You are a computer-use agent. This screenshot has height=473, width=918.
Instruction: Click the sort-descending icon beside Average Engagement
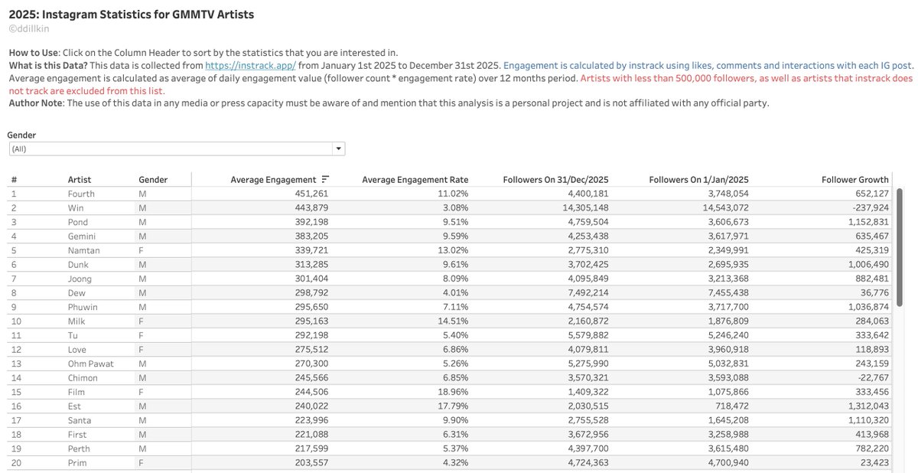[325, 180]
